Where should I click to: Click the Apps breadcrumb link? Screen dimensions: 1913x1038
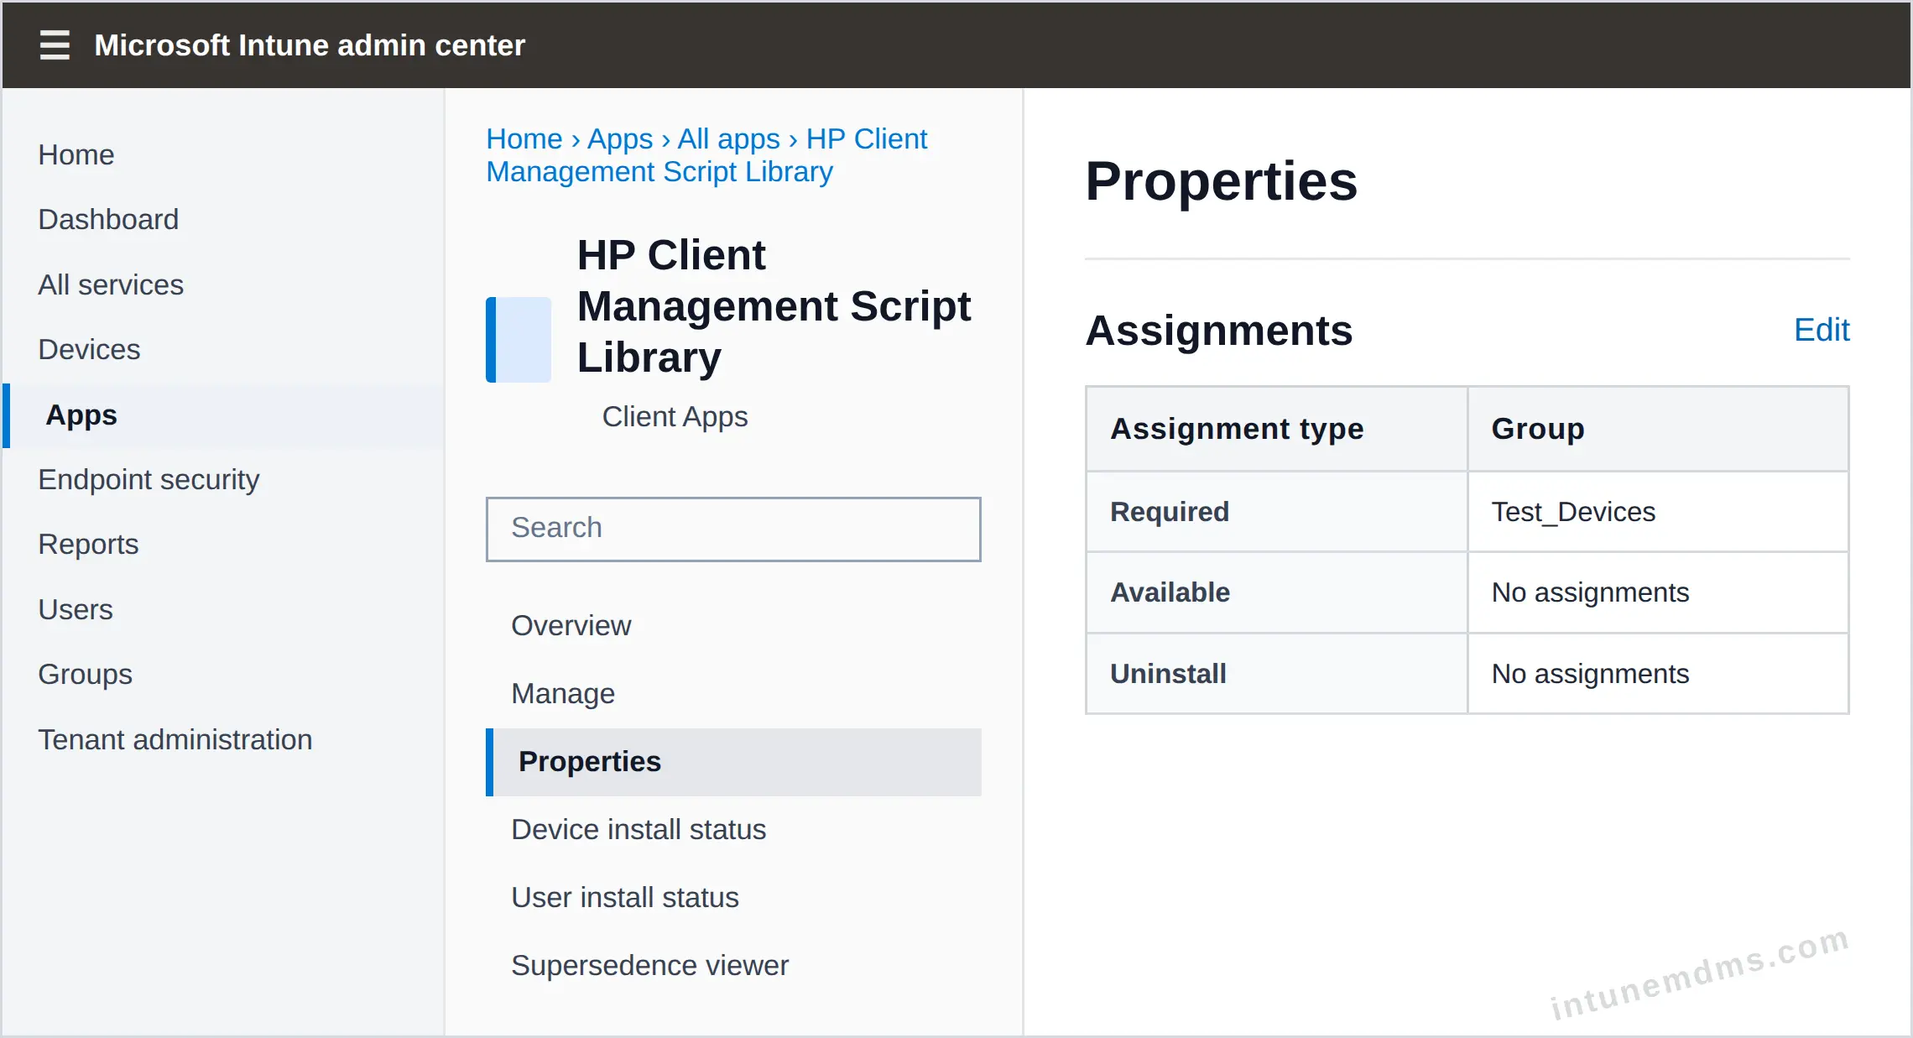pos(620,138)
